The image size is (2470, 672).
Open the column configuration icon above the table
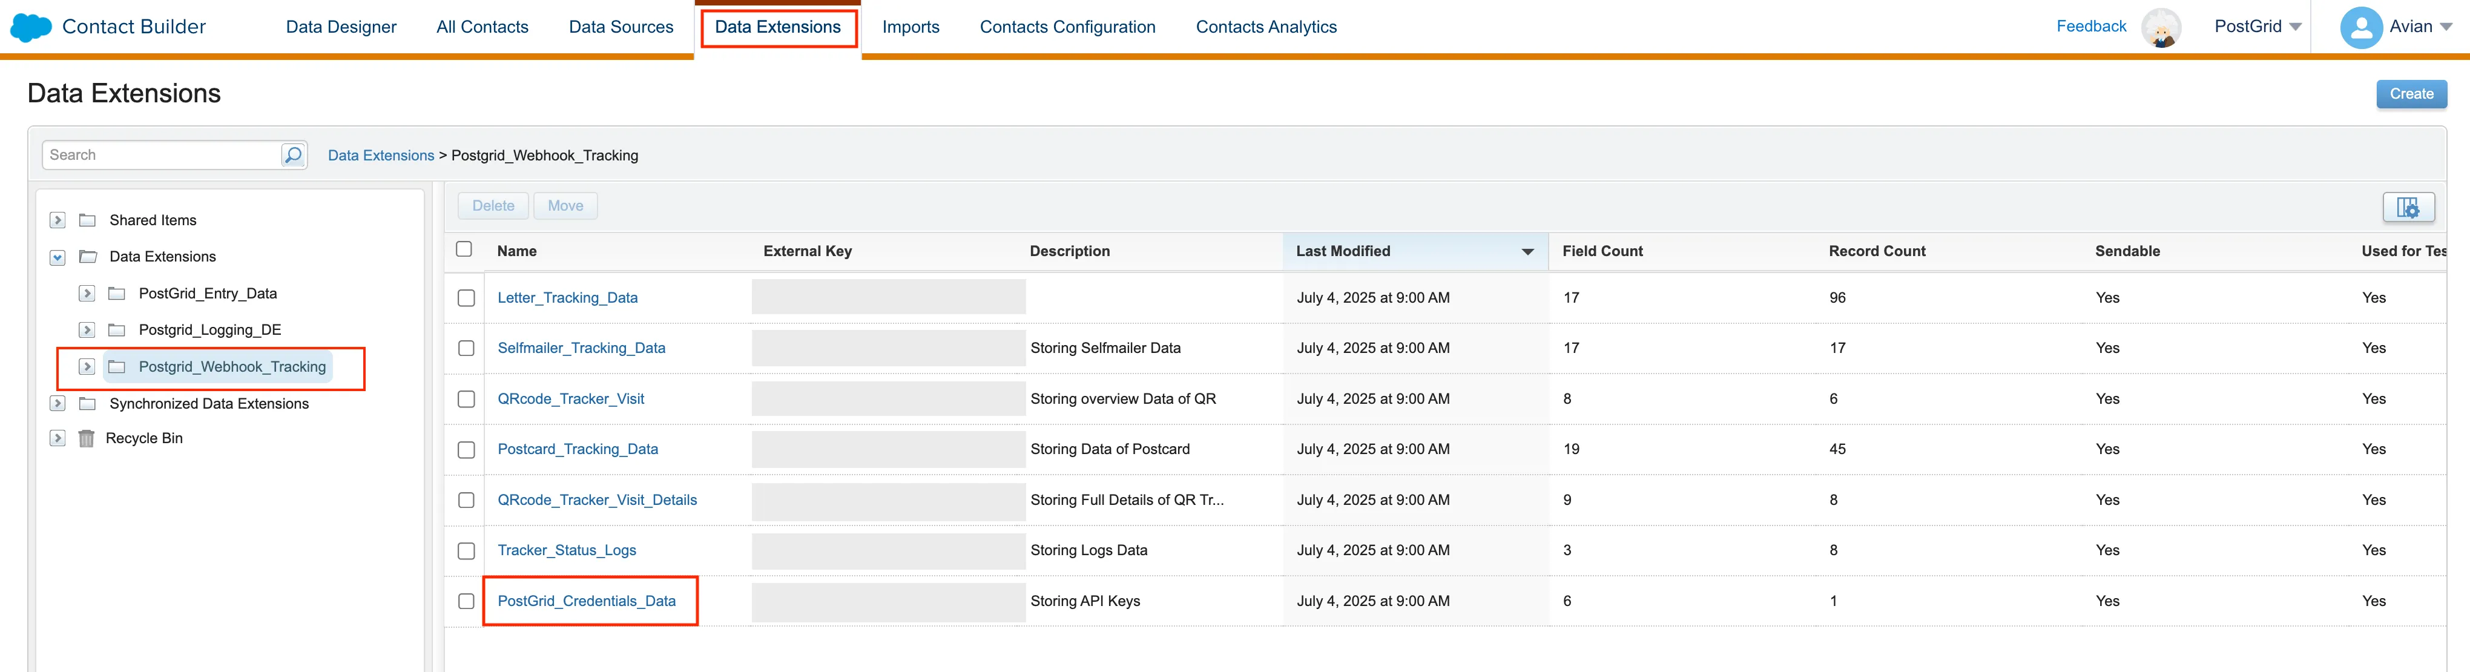(x=2409, y=207)
